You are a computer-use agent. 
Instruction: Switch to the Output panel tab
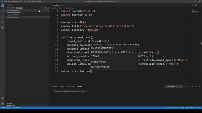coord(62,87)
